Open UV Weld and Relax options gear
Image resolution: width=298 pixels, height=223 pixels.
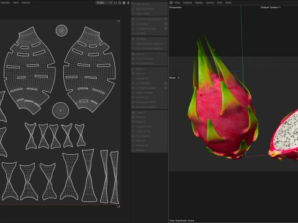point(166,28)
